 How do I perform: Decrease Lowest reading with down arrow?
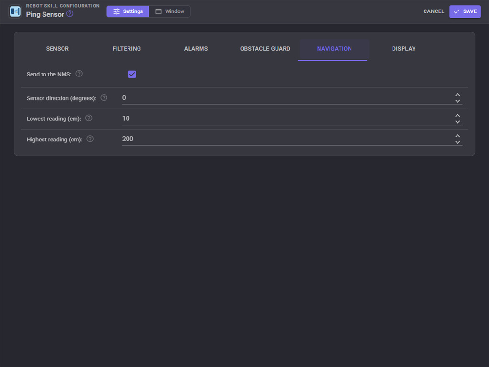(x=457, y=122)
